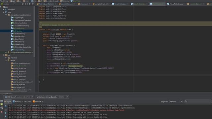Select DrawView in the project tree
This screenshot has height=119, width=212.
[x=19, y=31]
